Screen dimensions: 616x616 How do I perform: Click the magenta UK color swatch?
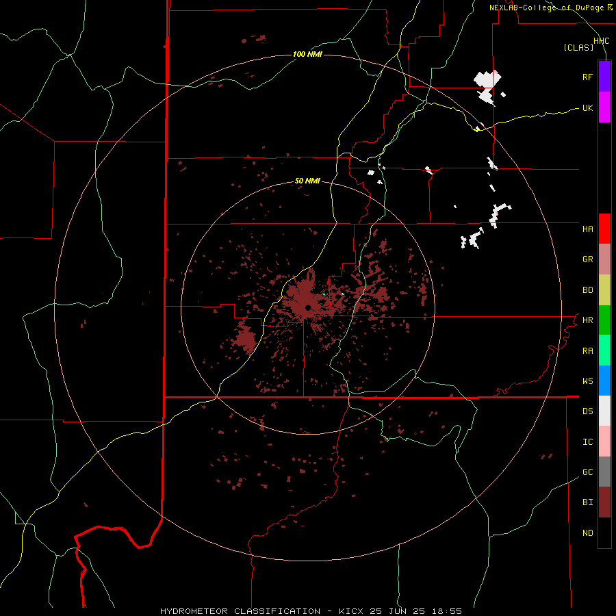point(604,107)
